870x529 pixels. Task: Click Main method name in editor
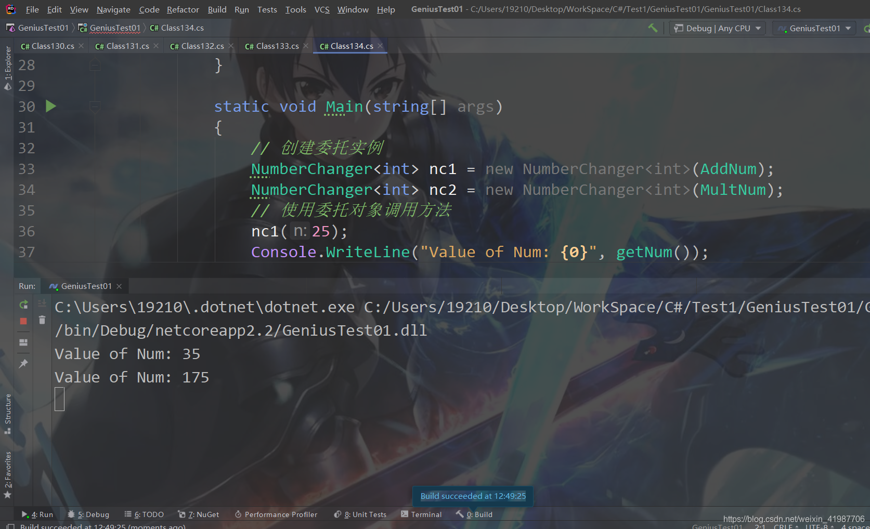(344, 107)
